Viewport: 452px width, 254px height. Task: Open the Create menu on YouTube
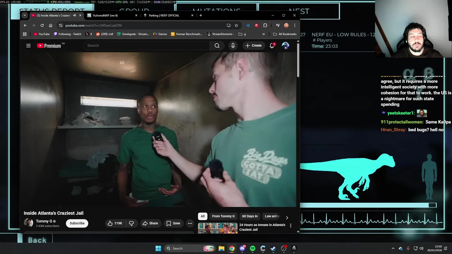[x=254, y=46]
